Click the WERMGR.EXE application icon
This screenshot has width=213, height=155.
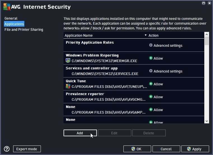tap(68, 60)
